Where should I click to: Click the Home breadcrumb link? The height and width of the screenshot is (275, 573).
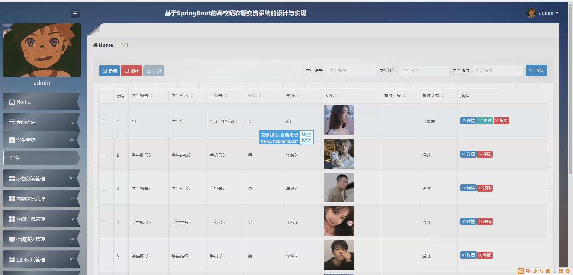click(x=103, y=45)
